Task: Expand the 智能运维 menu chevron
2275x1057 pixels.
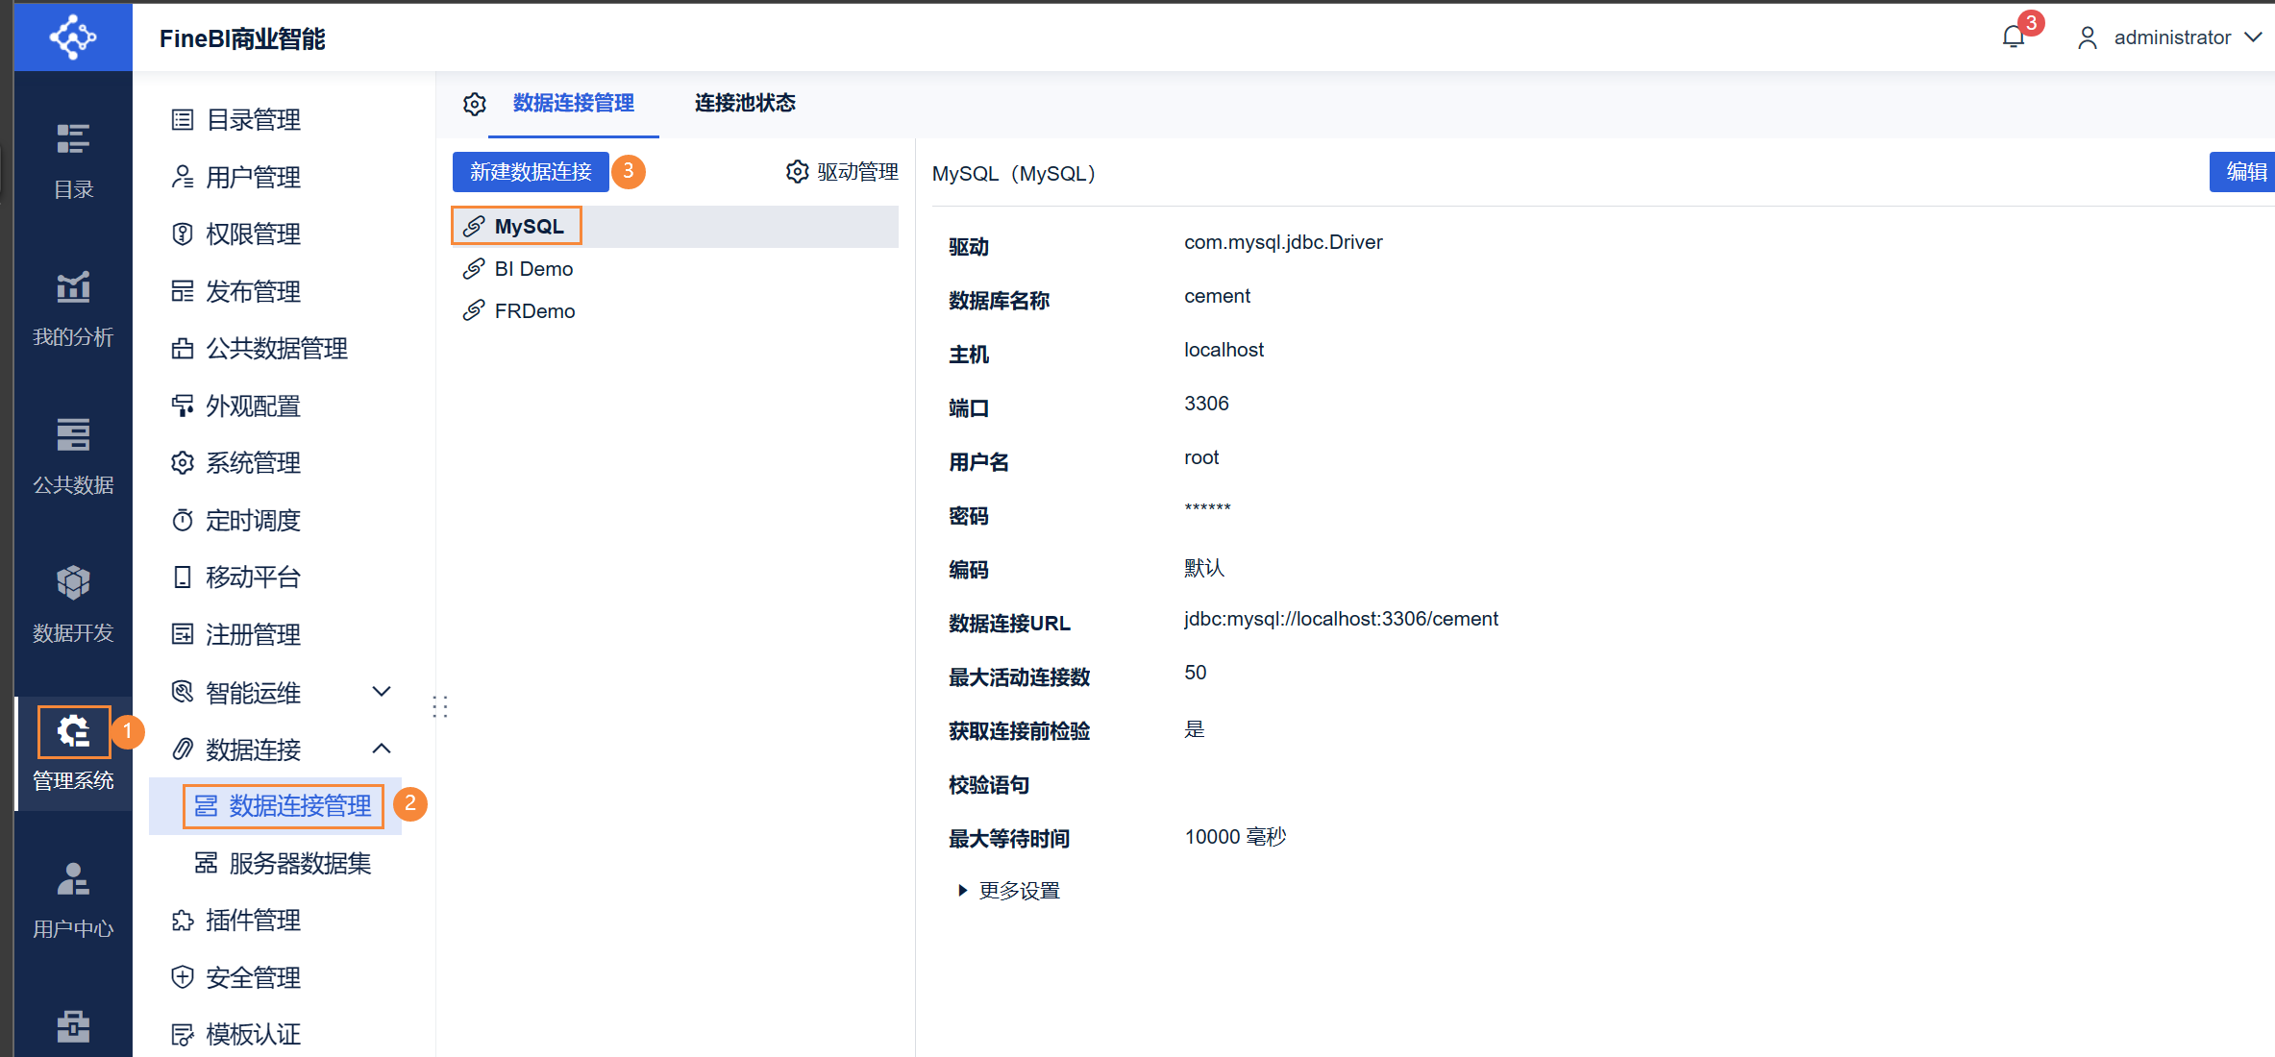Action: (x=382, y=691)
